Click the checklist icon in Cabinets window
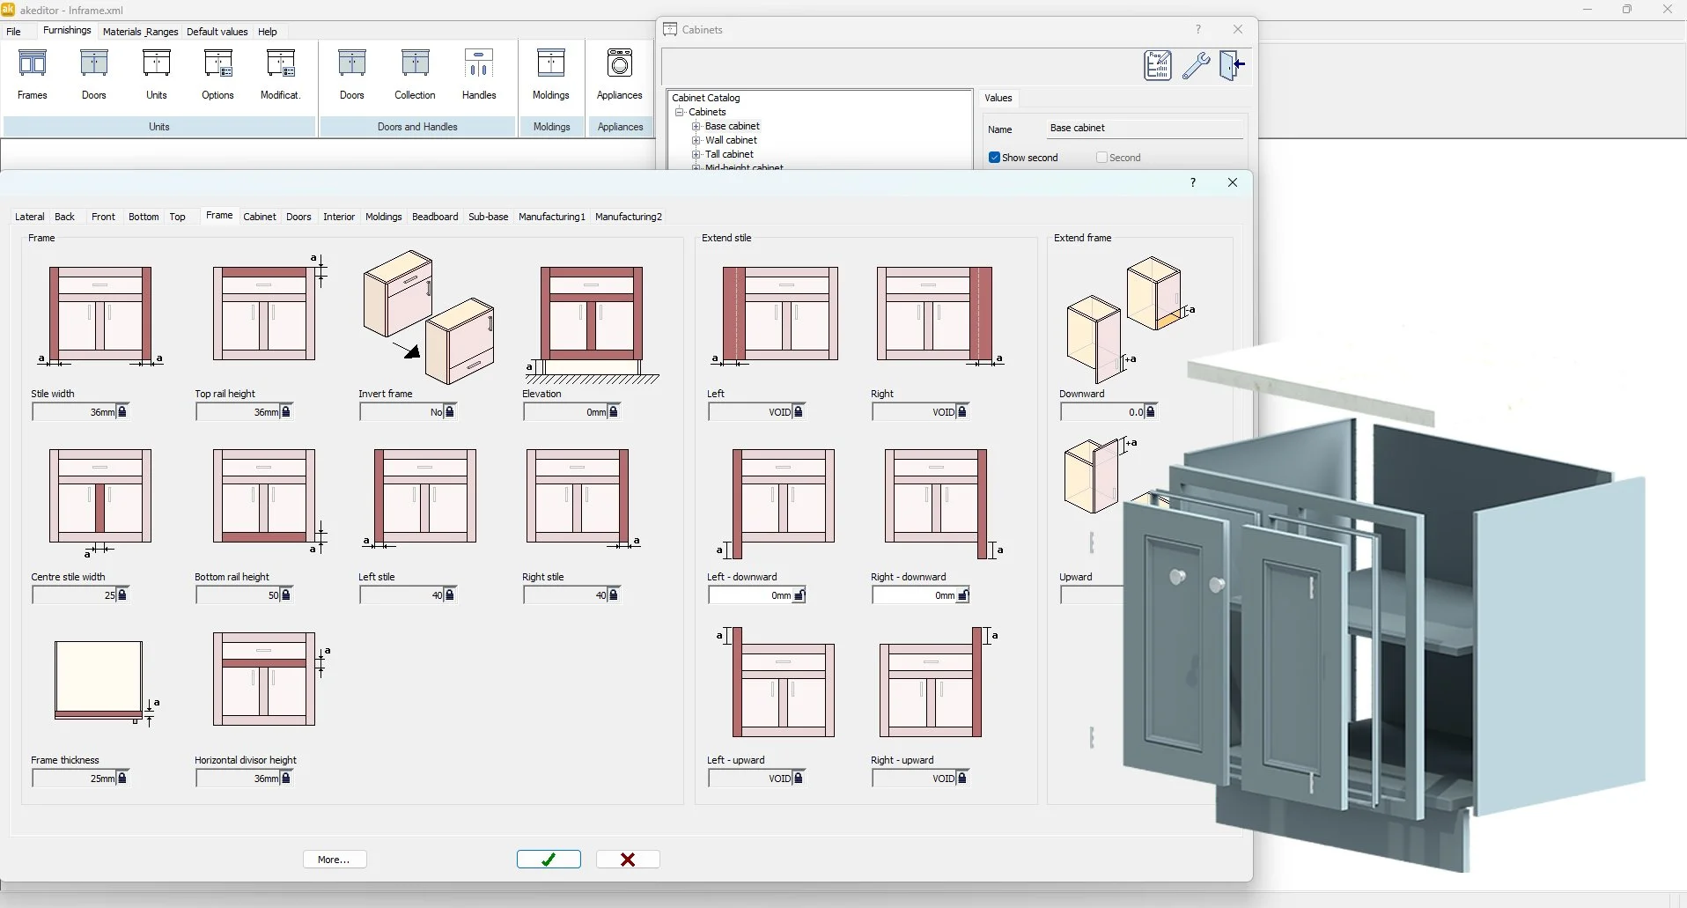 pyautogui.click(x=1158, y=66)
